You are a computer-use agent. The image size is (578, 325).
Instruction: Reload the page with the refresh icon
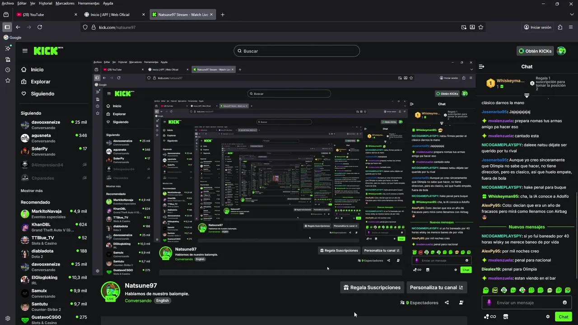40,27
